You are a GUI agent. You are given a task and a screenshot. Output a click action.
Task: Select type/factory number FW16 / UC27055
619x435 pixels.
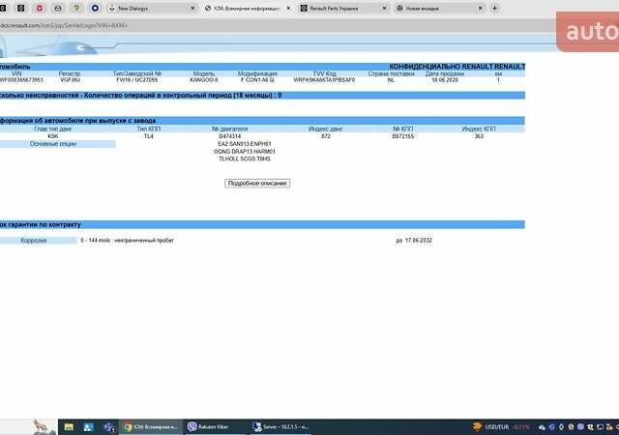pos(137,80)
